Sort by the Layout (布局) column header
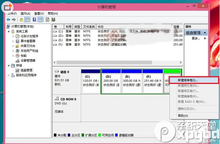This screenshot has height=144, width=220. point(69,27)
